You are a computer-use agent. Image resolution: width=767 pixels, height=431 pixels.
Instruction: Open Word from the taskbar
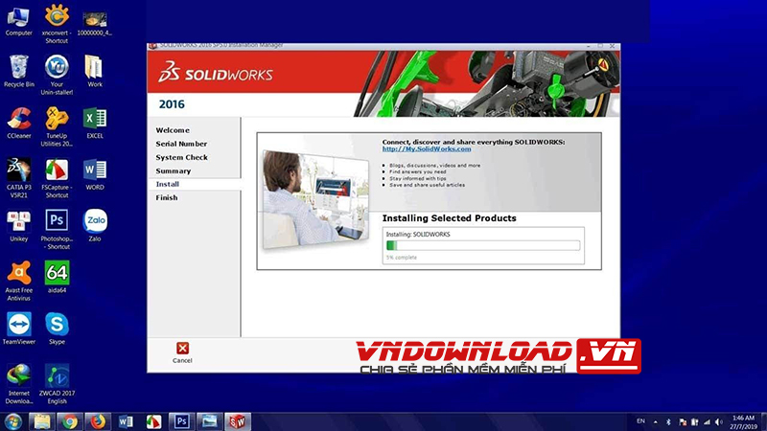click(x=126, y=421)
